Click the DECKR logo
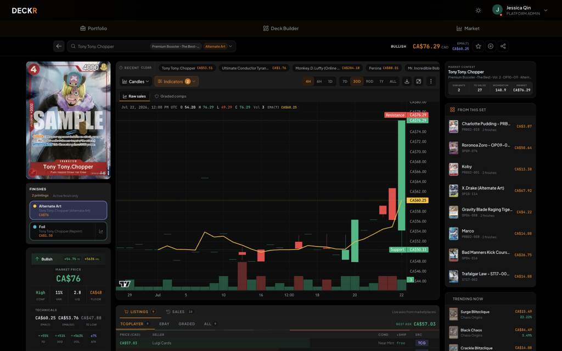This screenshot has height=351, width=562. point(24,11)
